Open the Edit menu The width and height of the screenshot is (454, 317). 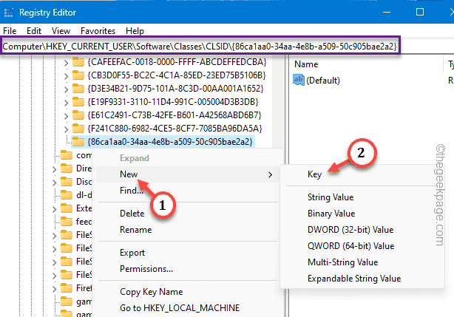(x=34, y=31)
